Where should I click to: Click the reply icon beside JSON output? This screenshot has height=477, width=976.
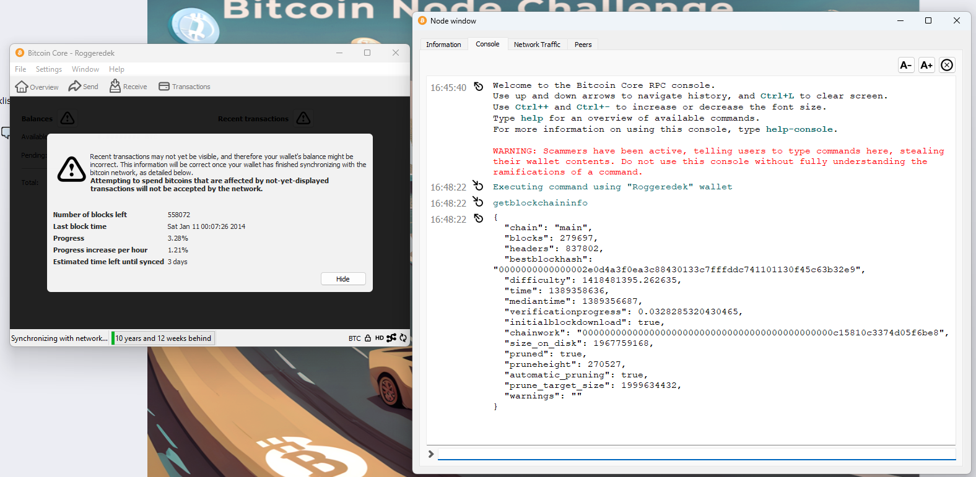click(478, 218)
